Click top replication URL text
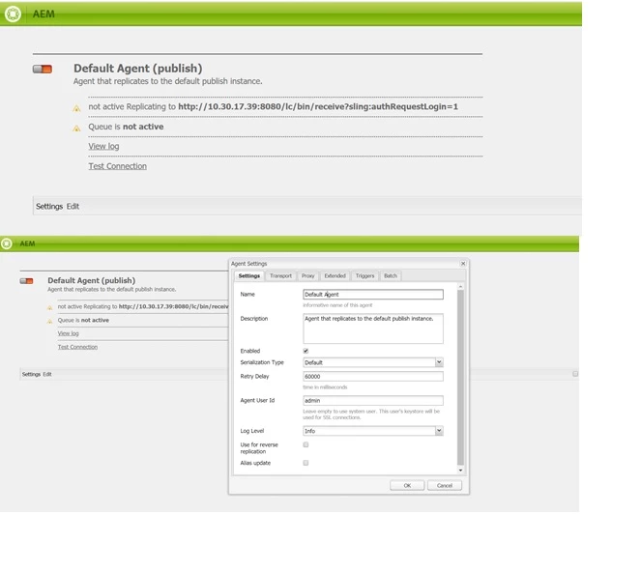 tap(318, 106)
